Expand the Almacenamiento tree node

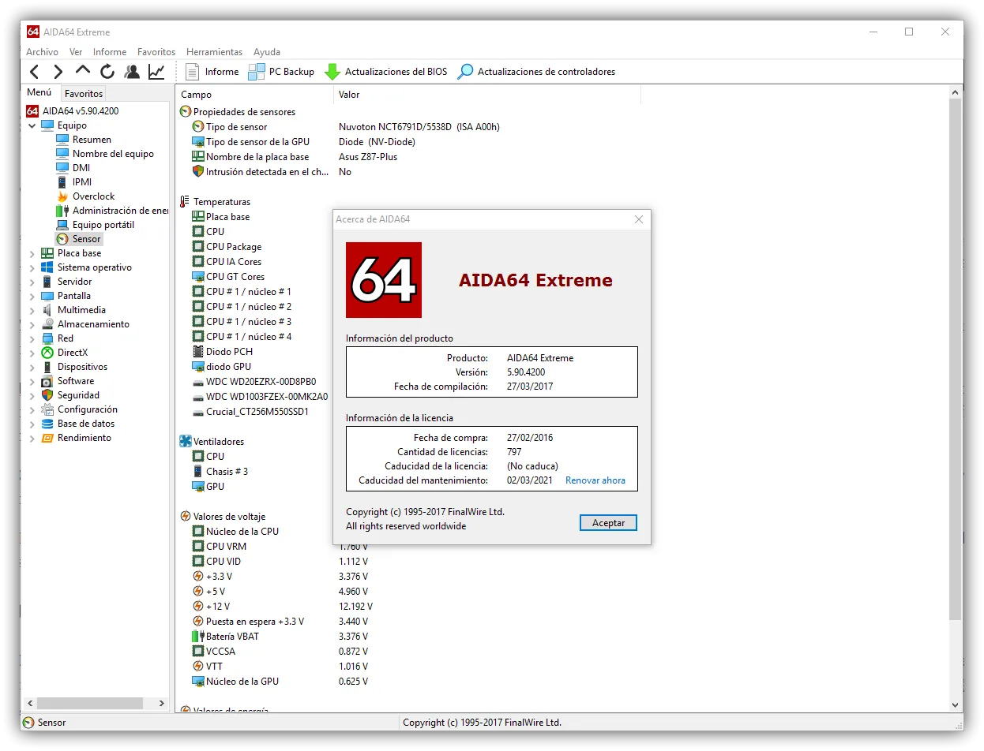pyautogui.click(x=32, y=324)
